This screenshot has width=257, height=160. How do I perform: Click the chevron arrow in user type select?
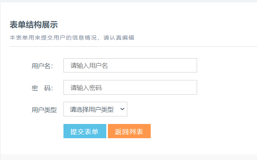pos(122,109)
